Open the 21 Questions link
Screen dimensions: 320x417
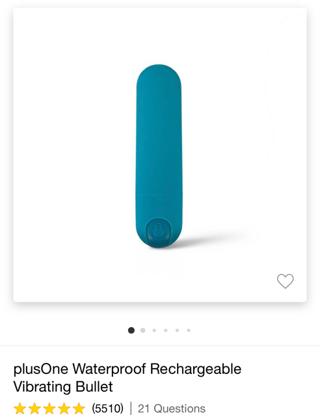coord(172,409)
